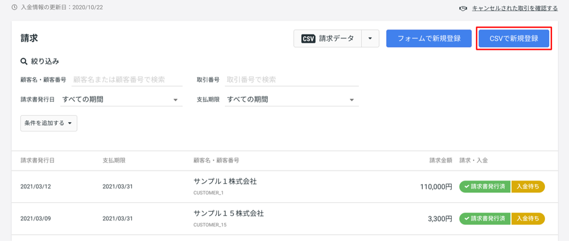Focus the 顧客名・顧客番号 search field
The image size is (569, 242).
tap(127, 80)
